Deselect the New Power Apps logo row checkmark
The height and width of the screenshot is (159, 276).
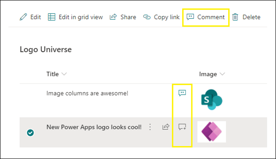(x=31, y=133)
